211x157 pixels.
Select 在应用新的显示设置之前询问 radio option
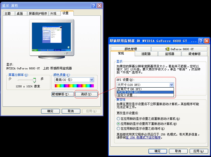118,129
